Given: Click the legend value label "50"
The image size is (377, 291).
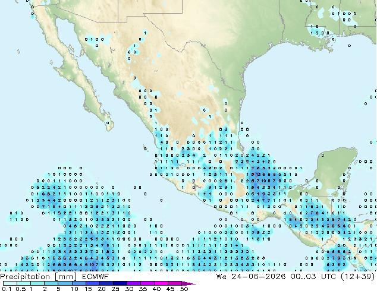Looking at the screenshot, I should pos(184,289).
